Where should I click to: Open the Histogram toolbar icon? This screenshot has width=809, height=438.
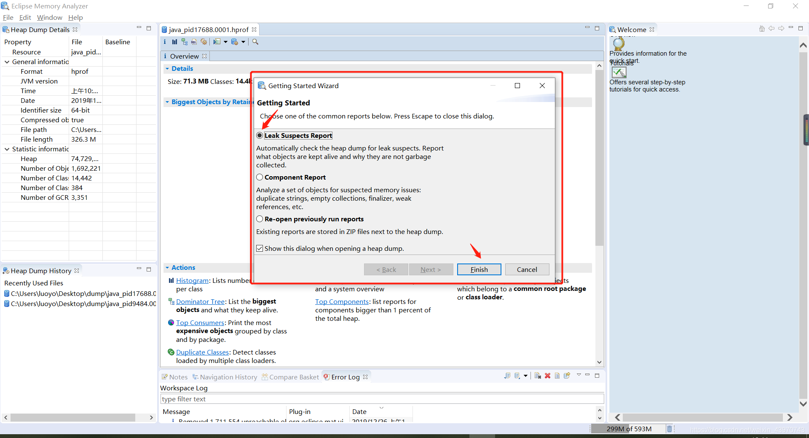[174, 42]
